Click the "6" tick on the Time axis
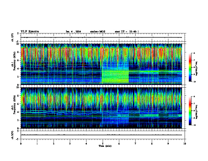 point(119,144)
